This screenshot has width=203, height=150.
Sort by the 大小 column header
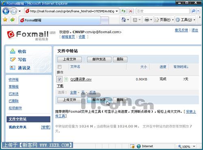(x=144, y=67)
